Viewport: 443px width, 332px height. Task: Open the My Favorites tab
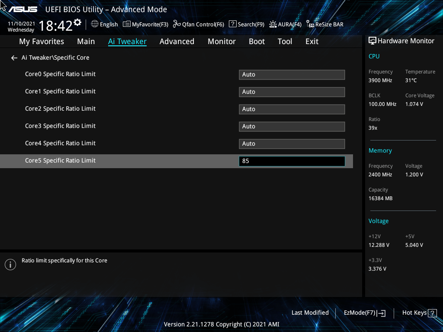pos(42,41)
